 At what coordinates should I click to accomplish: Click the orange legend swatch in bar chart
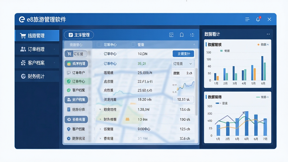coord(258,45)
